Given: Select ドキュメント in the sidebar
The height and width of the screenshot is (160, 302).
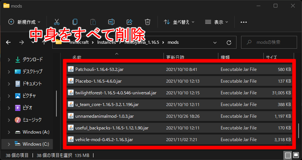Looking at the screenshot, I should pos(28,84).
